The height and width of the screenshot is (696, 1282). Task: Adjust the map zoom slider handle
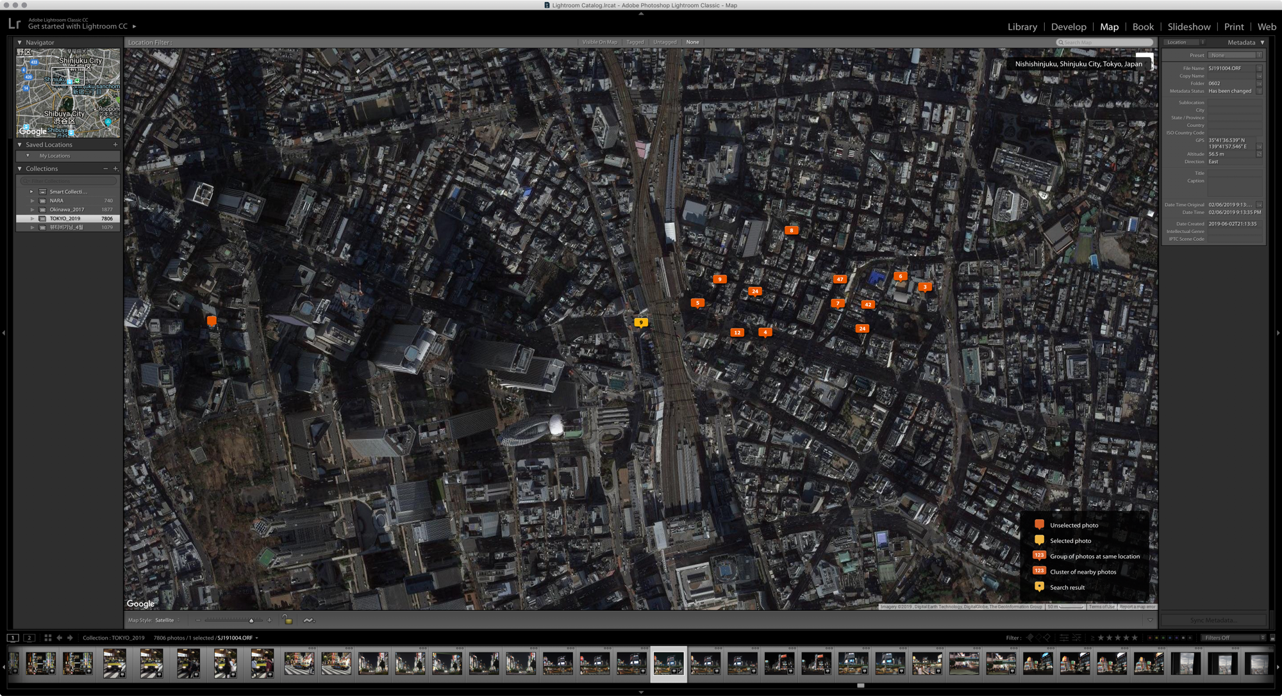tap(251, 620)
